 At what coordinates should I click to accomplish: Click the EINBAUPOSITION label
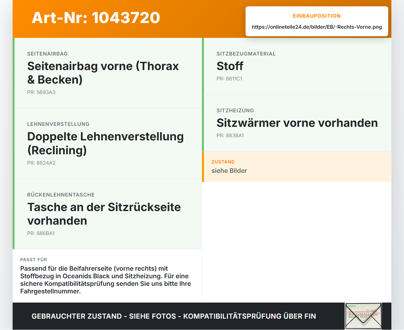[x=317, y=16]
